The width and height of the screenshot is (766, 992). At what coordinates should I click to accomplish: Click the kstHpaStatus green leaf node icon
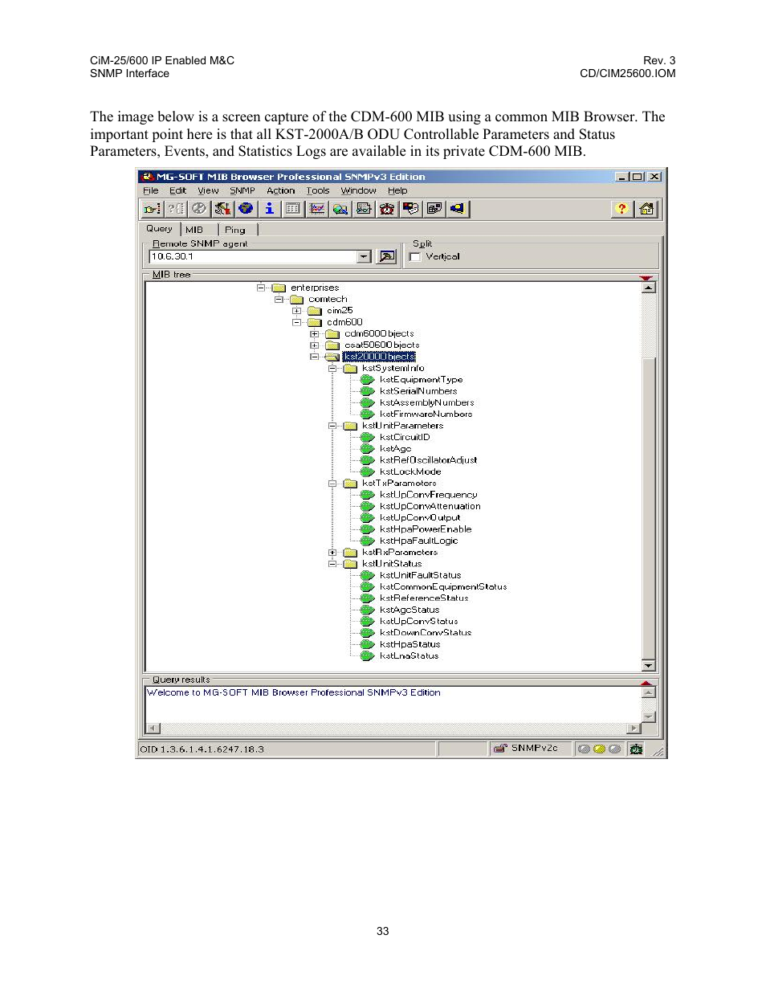[x=368, y=644]
